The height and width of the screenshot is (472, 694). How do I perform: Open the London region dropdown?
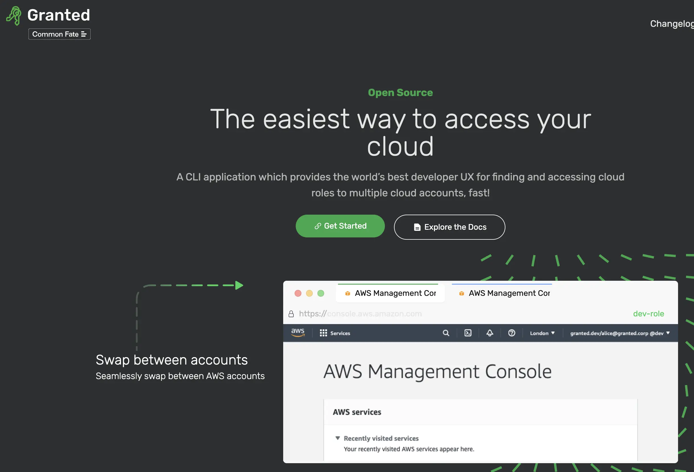click(x=542, y=333)
